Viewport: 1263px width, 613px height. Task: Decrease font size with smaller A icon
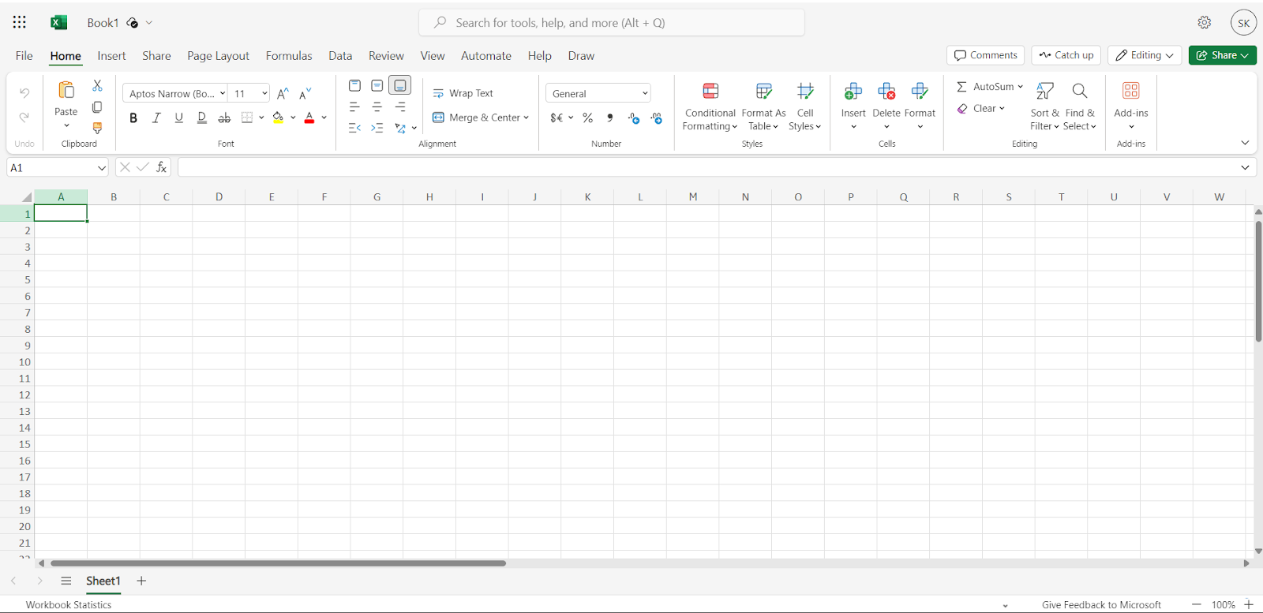pos(305,93)
